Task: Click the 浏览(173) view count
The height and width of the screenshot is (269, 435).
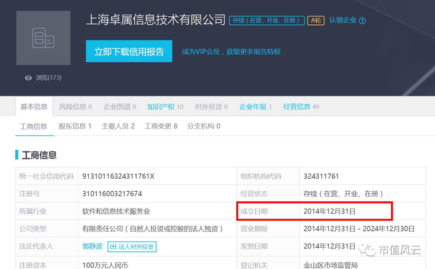Action: coord(48,78)
